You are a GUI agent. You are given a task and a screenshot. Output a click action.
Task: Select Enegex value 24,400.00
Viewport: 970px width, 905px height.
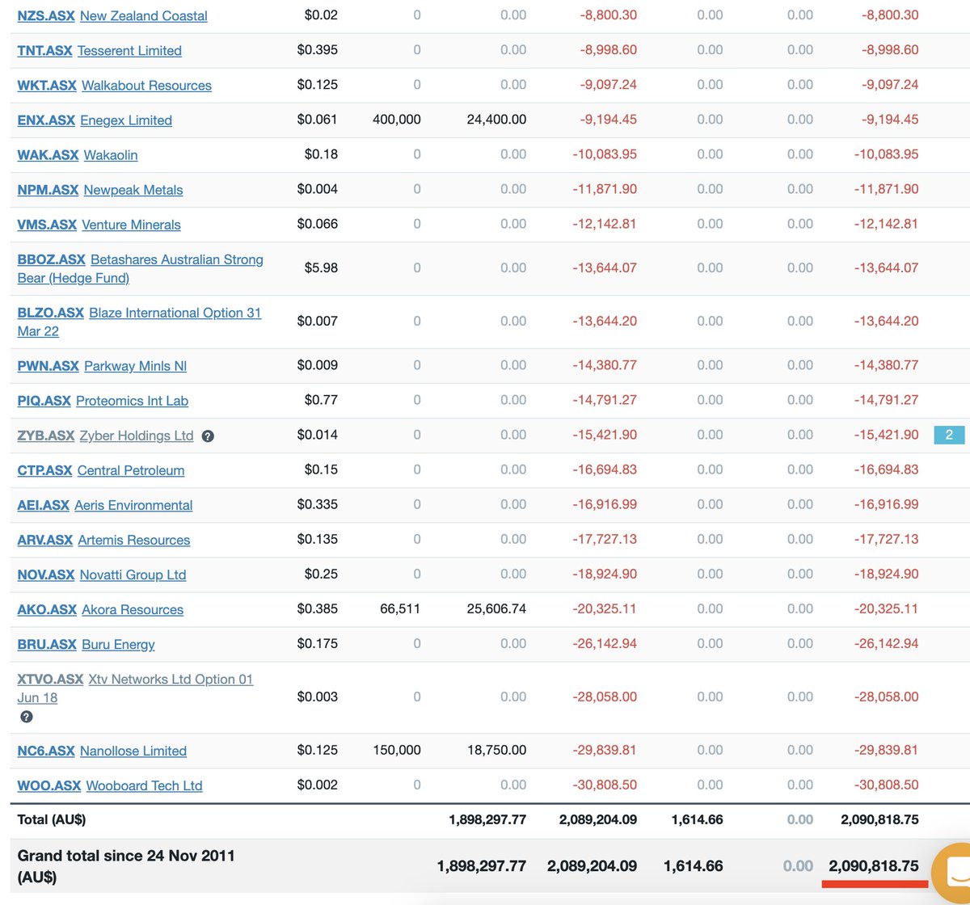(x=496, y=119)
